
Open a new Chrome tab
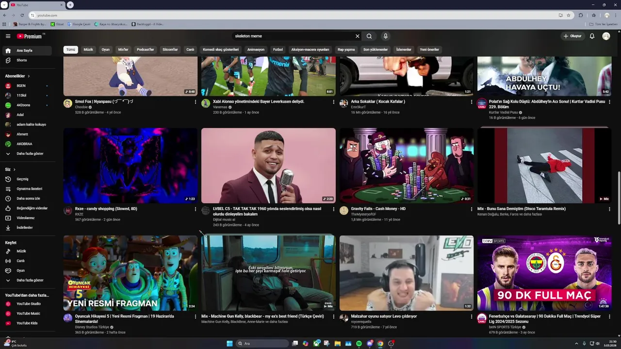pyautogui.click(x=70, y=5)
